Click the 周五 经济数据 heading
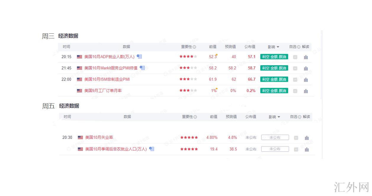 pyautogui.click(x=61, y=106)
